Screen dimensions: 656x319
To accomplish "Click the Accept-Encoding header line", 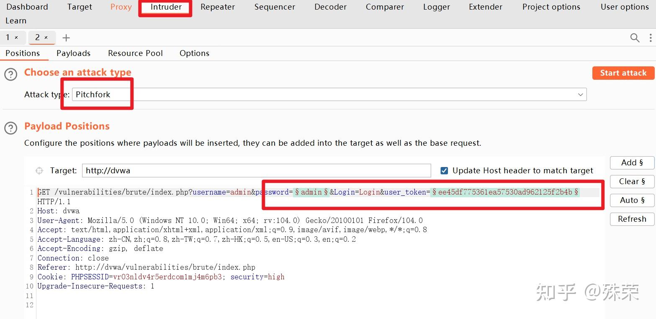I will click(100, 248).
